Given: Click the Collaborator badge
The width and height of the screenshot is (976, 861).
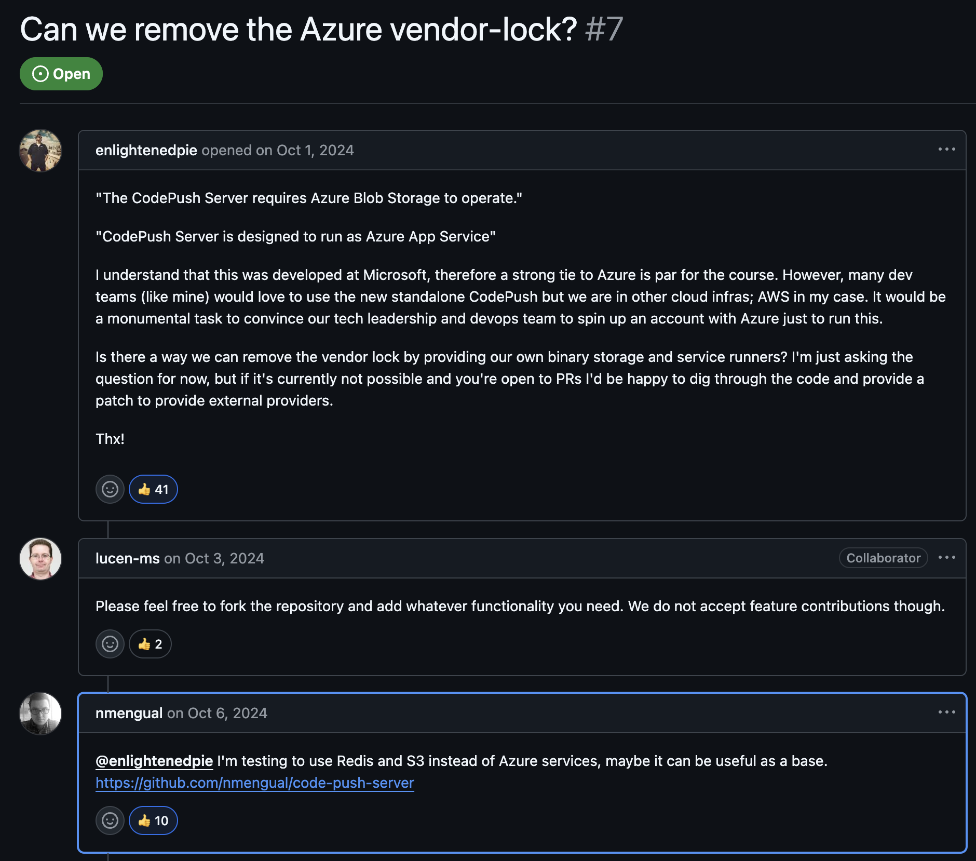Looking at the screenshot, I should 883,558.
